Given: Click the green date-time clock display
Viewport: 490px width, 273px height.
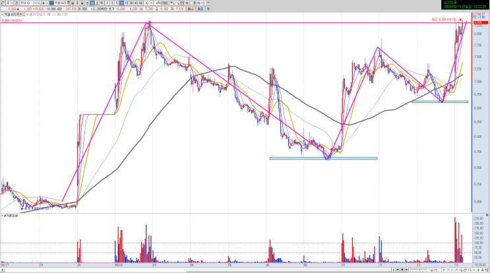Looking at the screenshot, I should (464, 5).
